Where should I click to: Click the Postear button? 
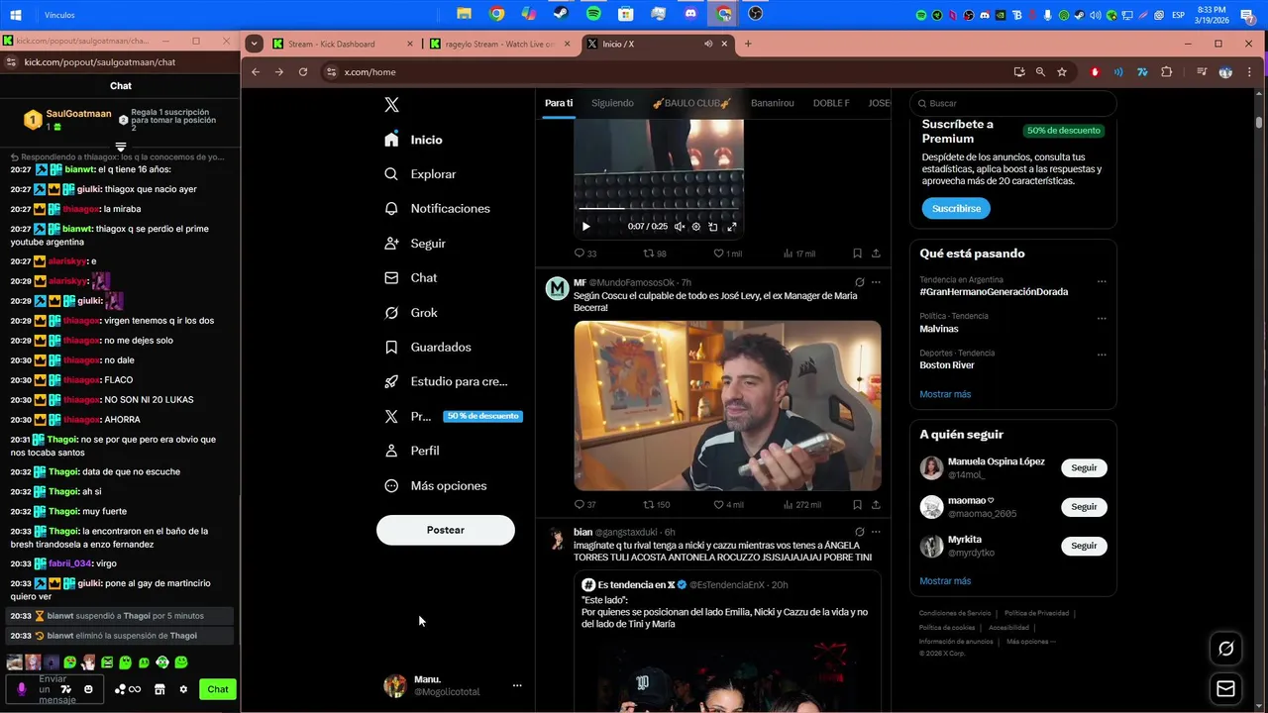446,530
